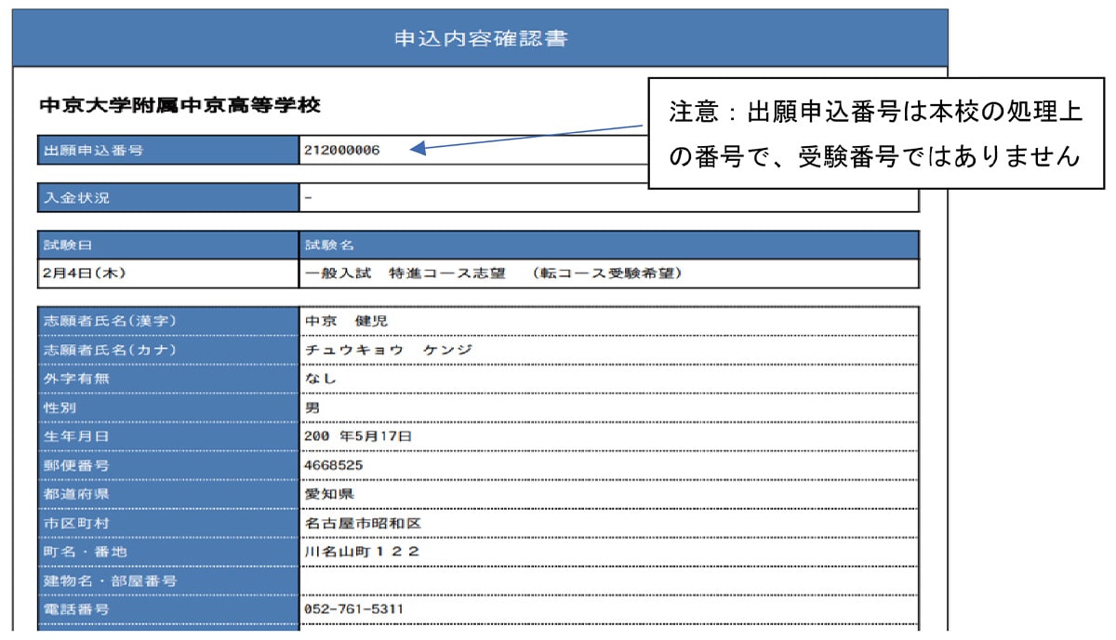Screen dimensions: 1116x640
Task: Select prefecture value 愛知県
Action: (330, 493)
